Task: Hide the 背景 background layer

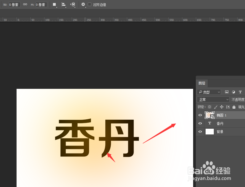Action: coord(200,131)
